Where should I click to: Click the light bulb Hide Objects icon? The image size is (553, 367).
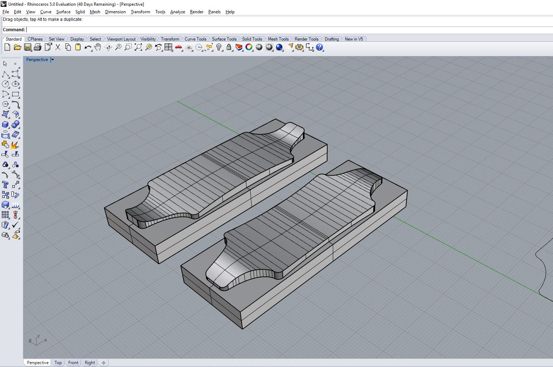click(x=219, y=47)
